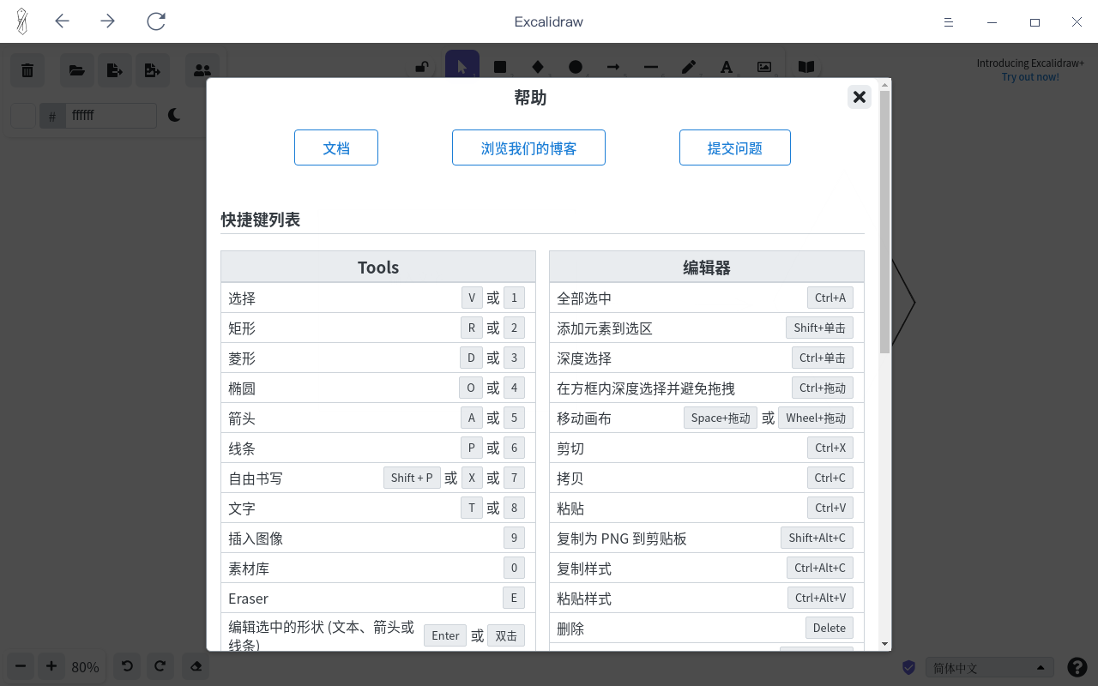Open the library book icon
This screenshot has width=1098, height=686.
pyautogui.click(x=806, y=67)
